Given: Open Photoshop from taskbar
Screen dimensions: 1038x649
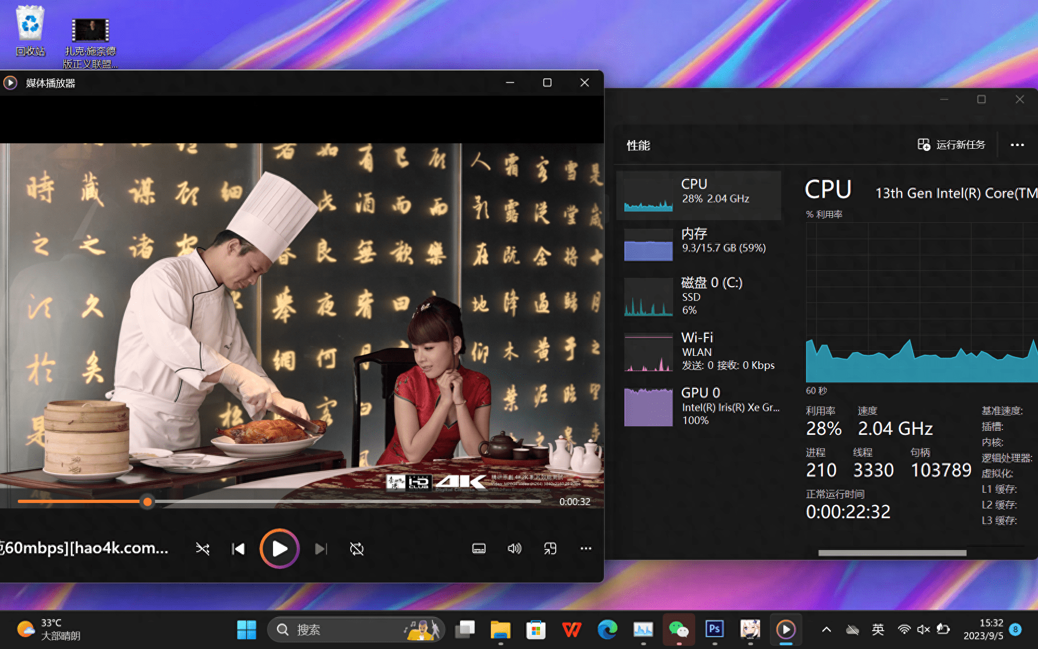Looking at the screenshot, I should (715, 630).
